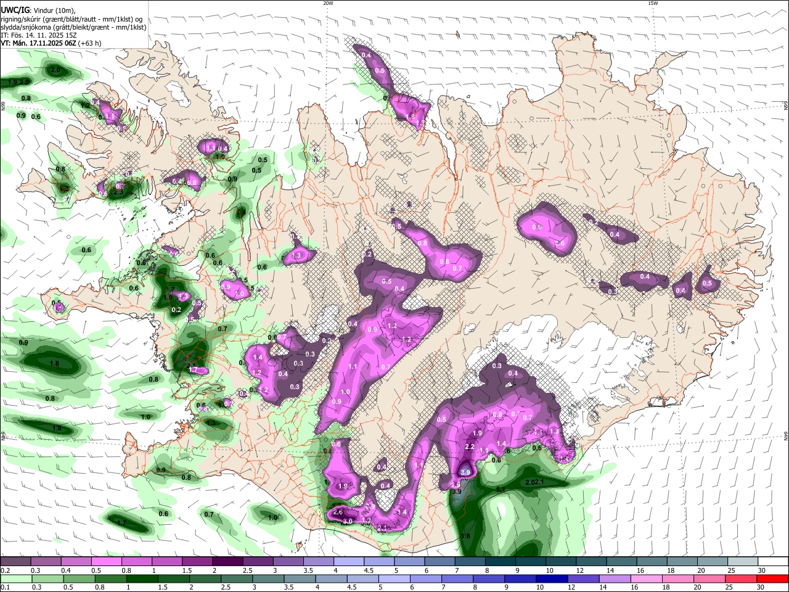
Task: Select the slydda/snjókoma legend description line
Action: (73, 27)
